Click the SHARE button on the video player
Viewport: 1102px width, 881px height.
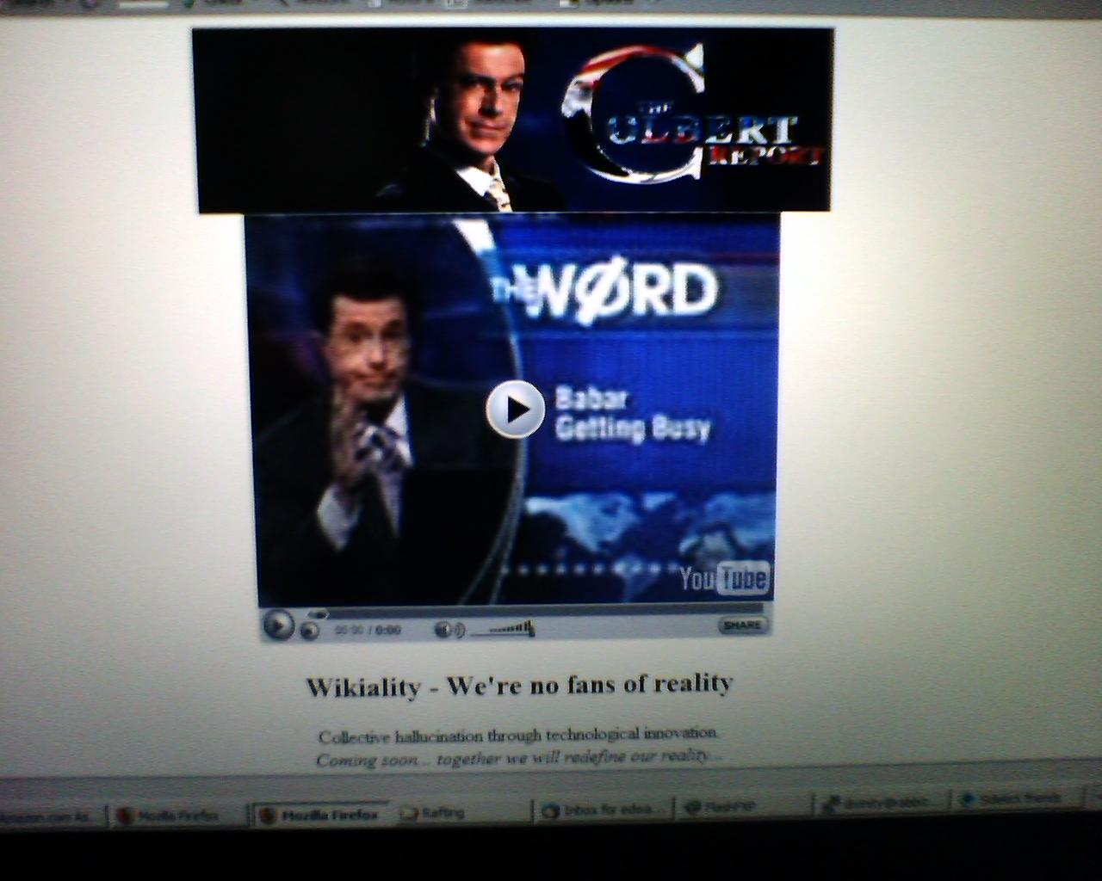click(x=741, y=625)
